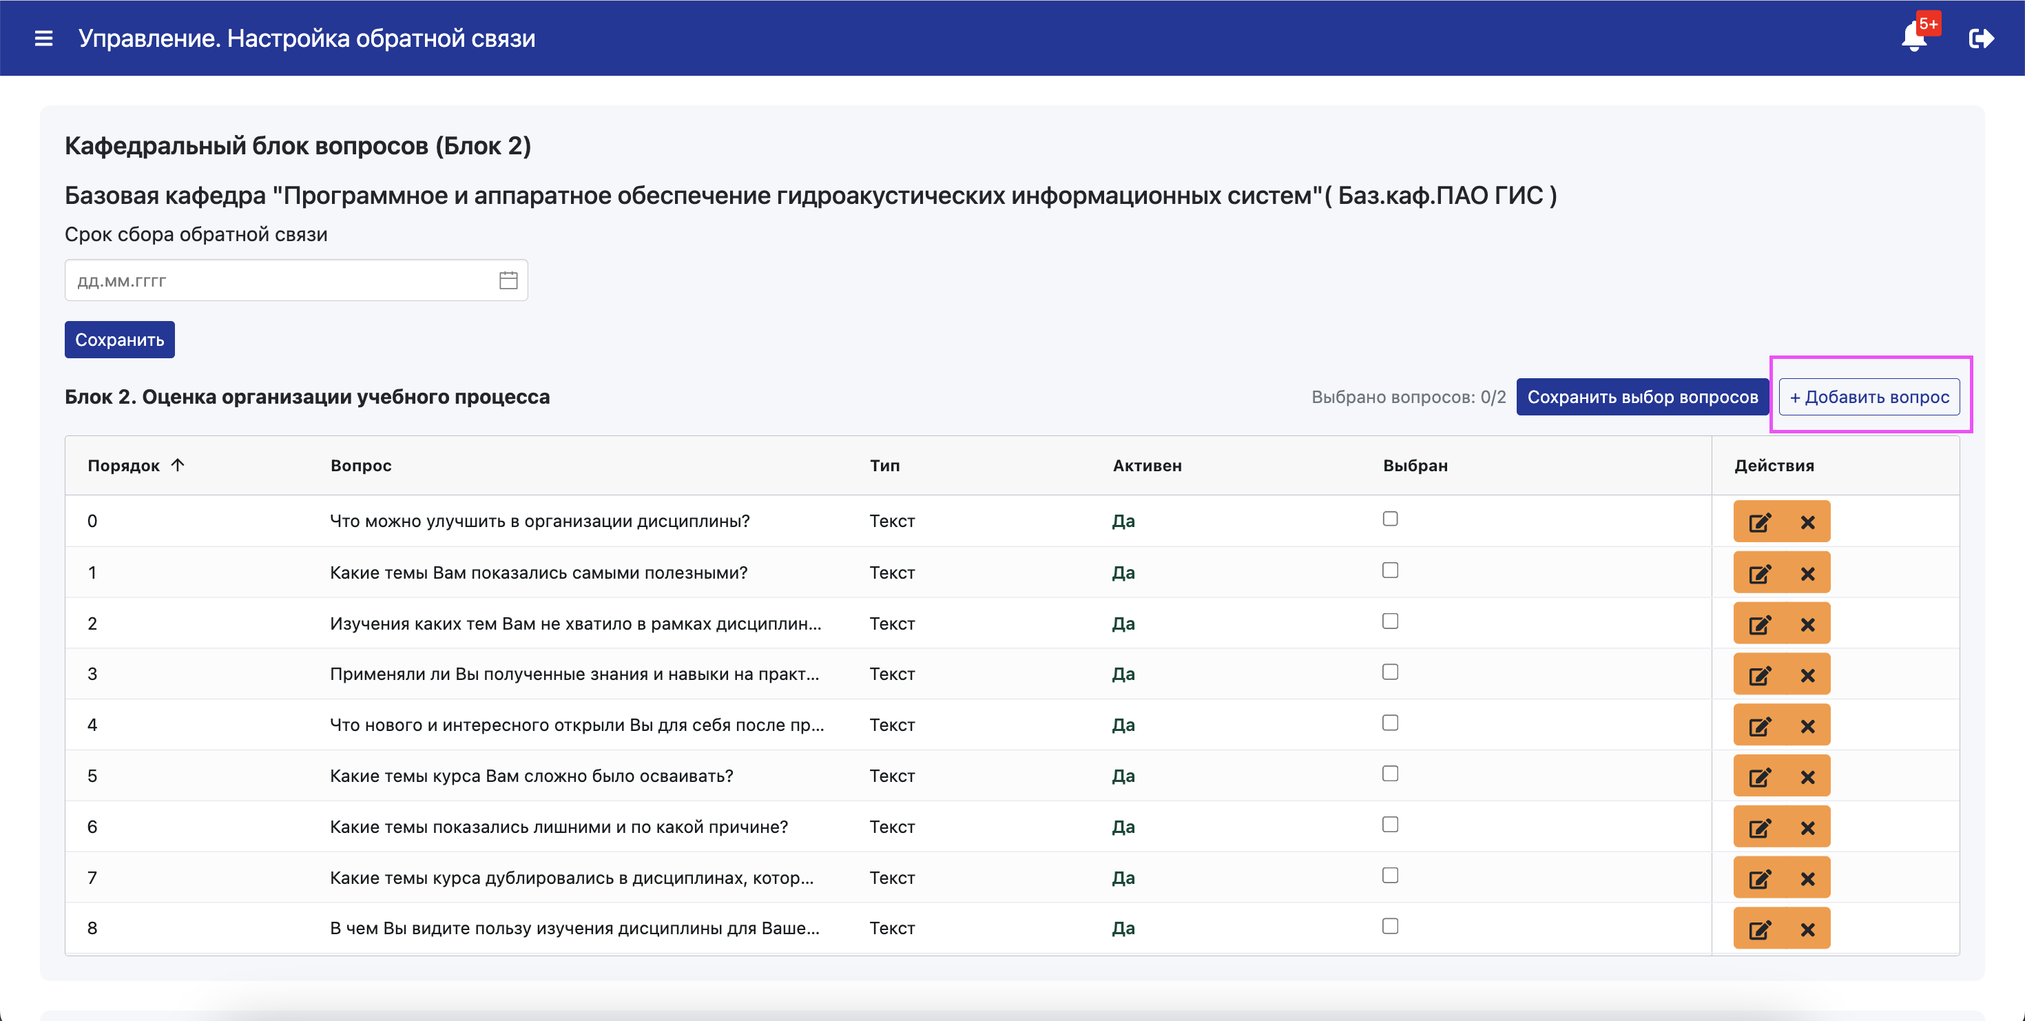The image size is (2025, 1021).
Task: Click the logout icon
Action: tap(1981, 38)
